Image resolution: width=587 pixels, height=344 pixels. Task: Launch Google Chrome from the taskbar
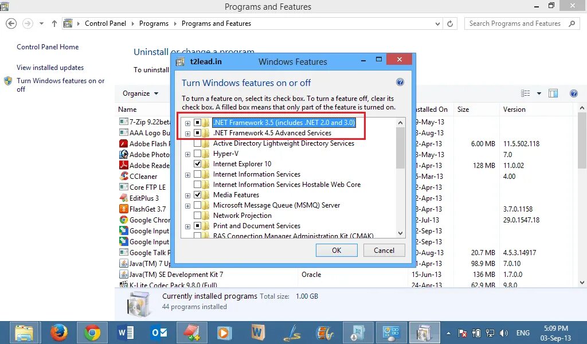92,333
